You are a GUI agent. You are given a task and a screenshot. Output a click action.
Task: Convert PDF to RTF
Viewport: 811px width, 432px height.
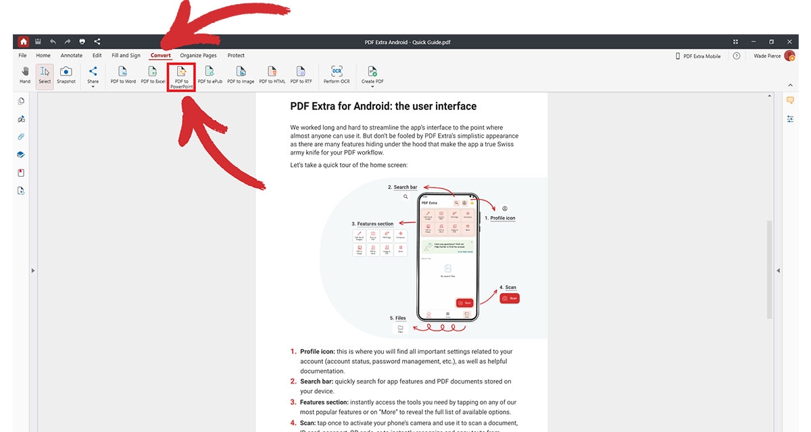point(301,76)
